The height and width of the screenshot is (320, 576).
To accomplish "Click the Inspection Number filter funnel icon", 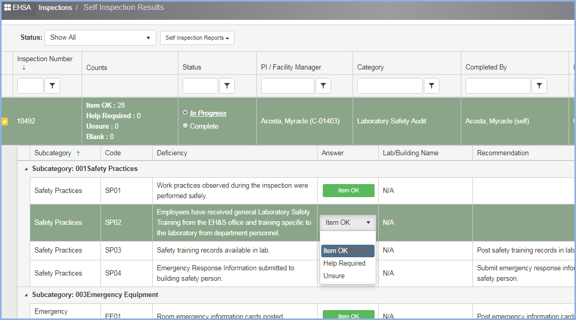I will pyautogui.click(x=52, y=86).
